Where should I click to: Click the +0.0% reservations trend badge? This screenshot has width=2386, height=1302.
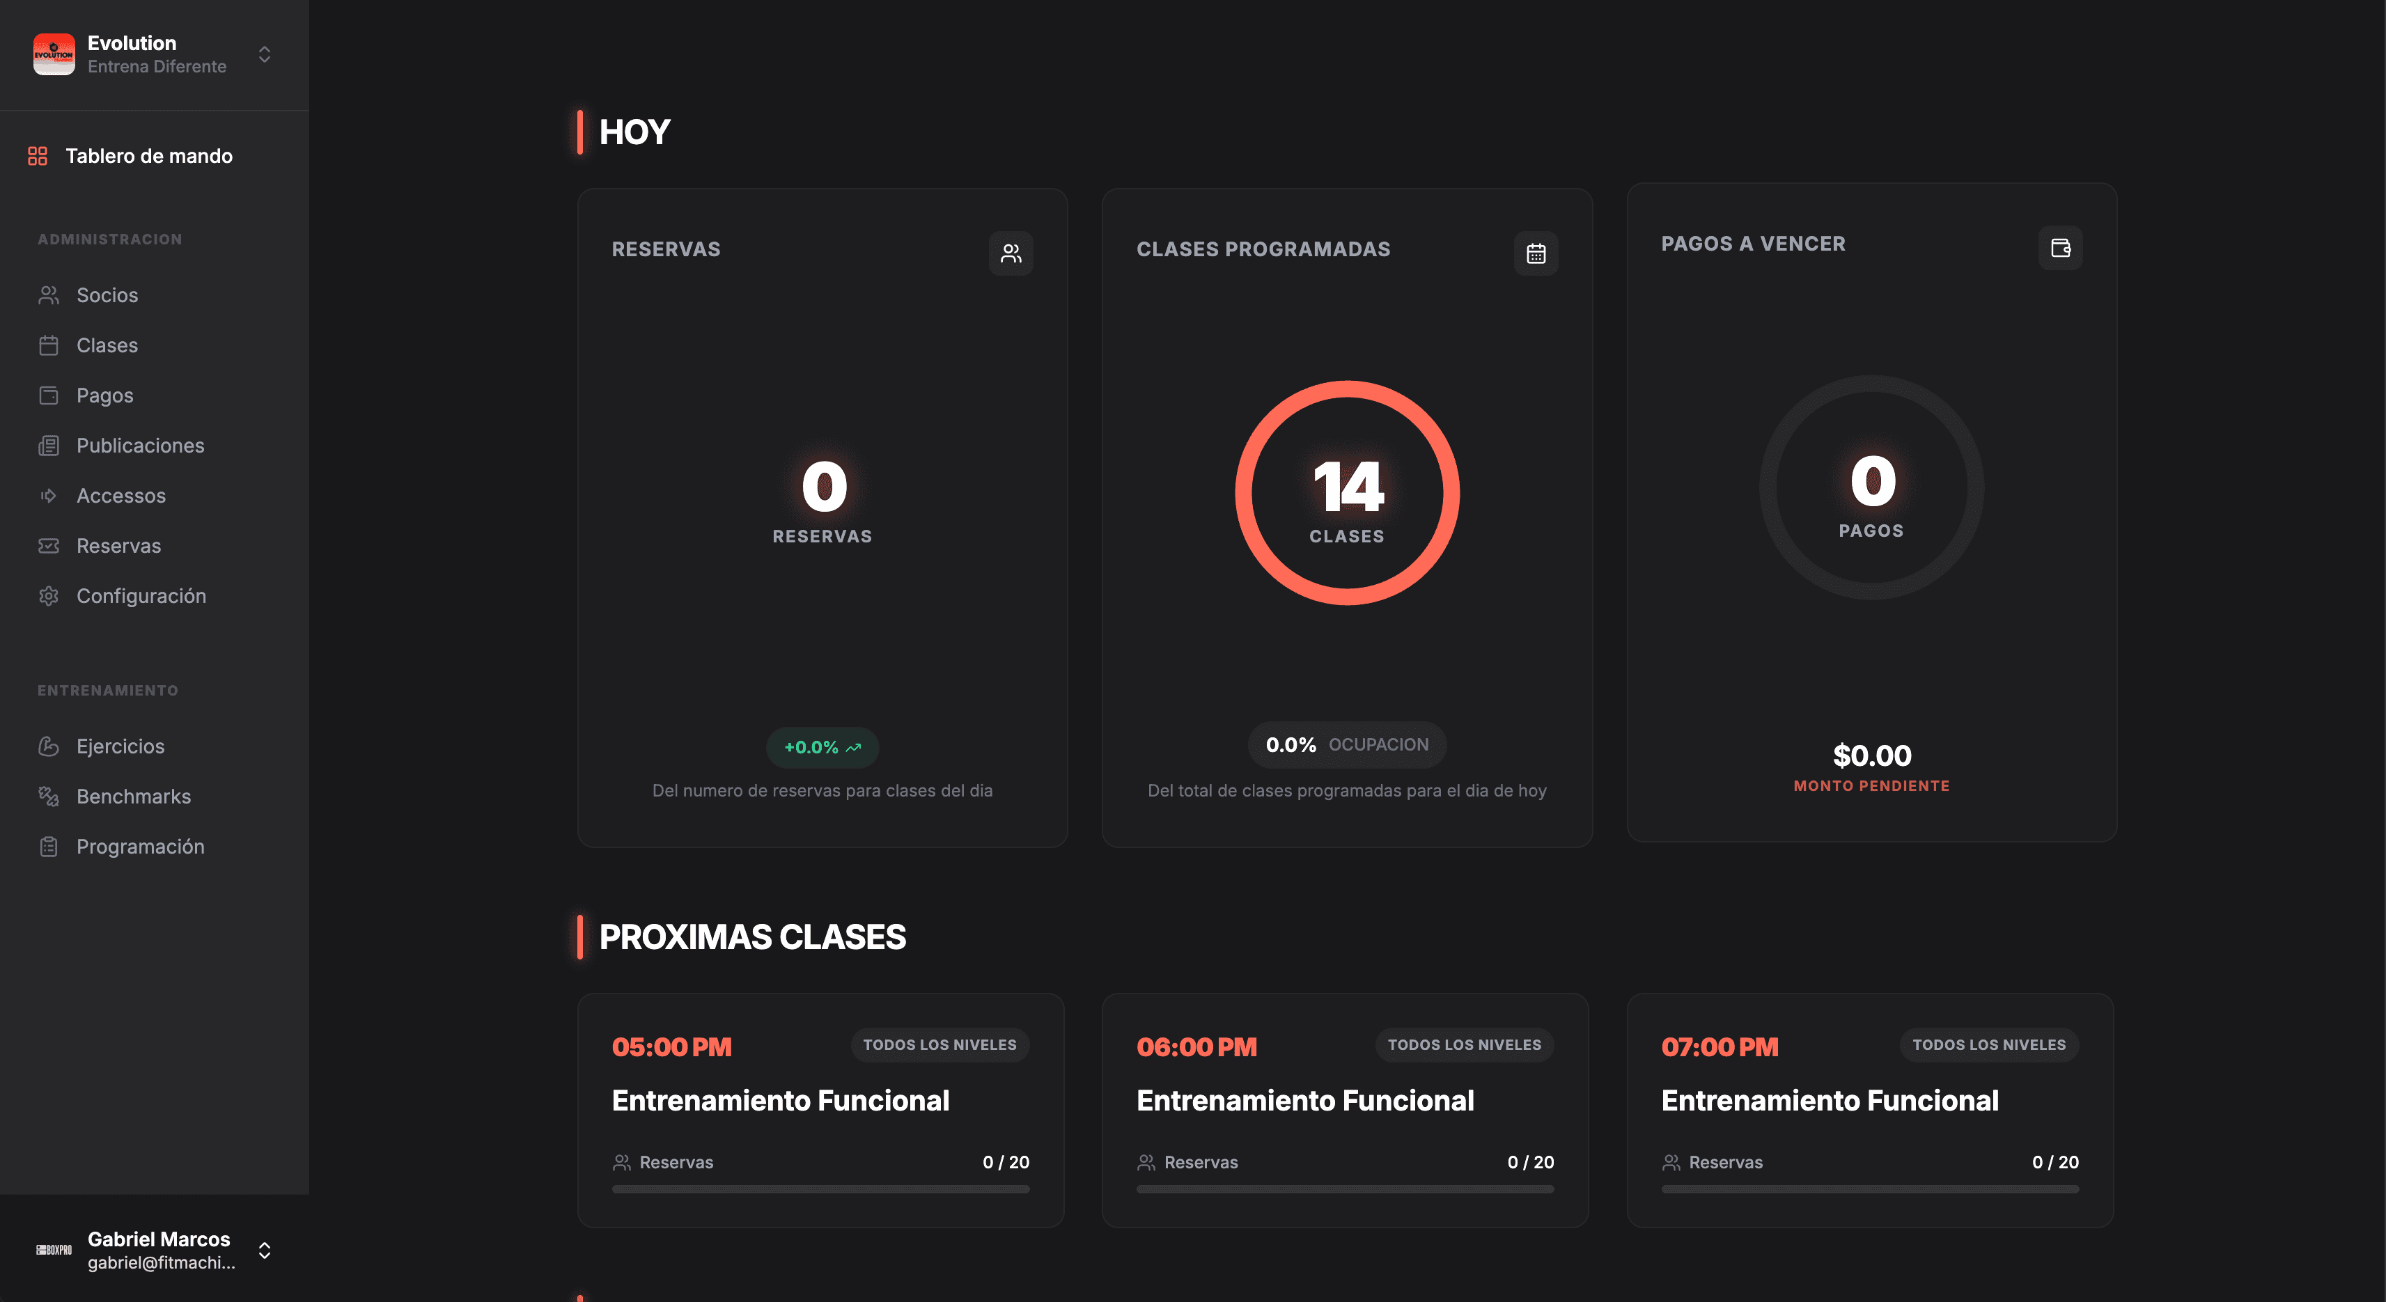coord(822,747)
